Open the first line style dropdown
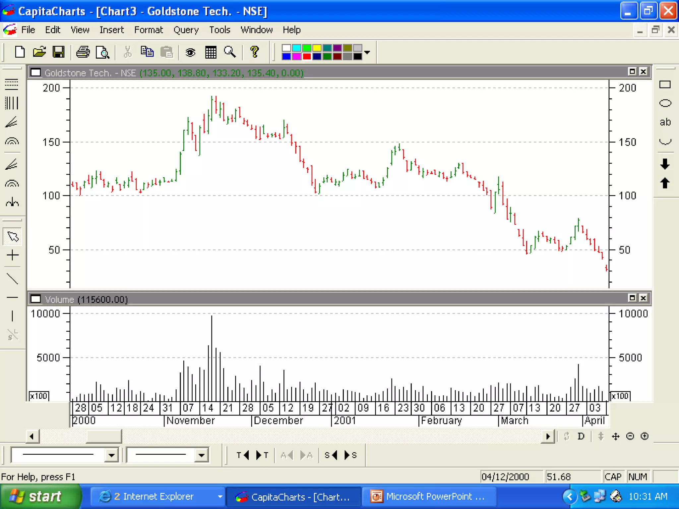The width and height of the screenshot is (679, 509). point(111,455)
